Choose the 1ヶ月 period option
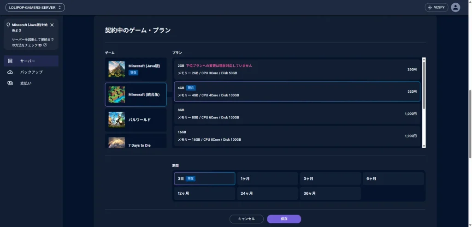Viewport: 472px width, 227px height. [267, 179]
